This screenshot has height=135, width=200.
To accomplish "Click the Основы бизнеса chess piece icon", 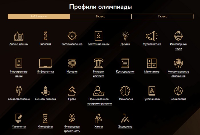I will pyautogui.click(x=45, y=91).
